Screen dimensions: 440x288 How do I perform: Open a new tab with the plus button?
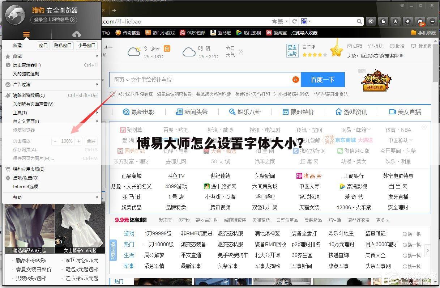[114, 10]
